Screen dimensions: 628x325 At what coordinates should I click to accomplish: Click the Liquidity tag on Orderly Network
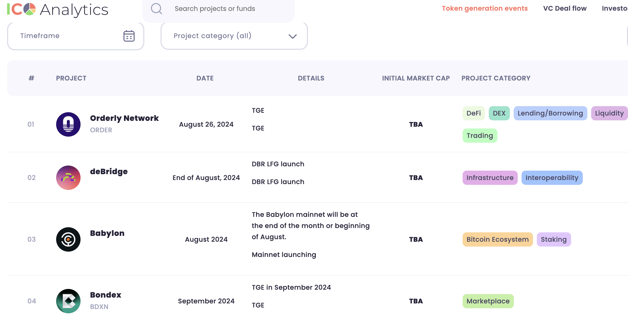[x=609, y=113]
